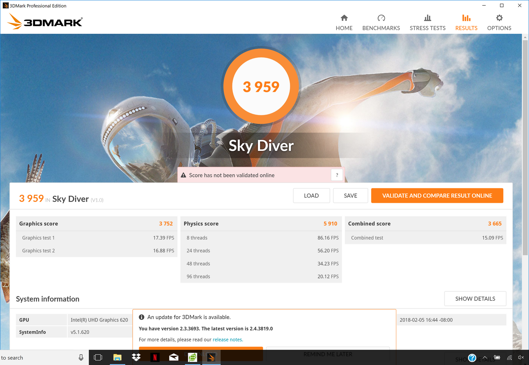Image resolution: width=529 pixels, height=365 pixels.
Task: Click the scrollbar up arrow
Action: 525,37
